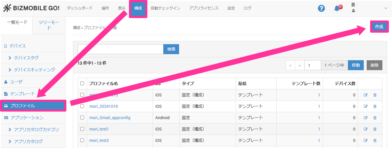Check the box for mori_Gmail_appconfig
The width and height of the screenshot is (392, 148).
click(82, 118)
